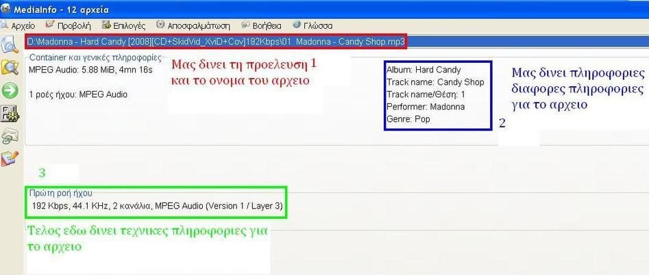Screen dimensions: 649x275
Task: Select the Candy Shop.mp3 file path dropdown
Action: [x=337, y=42]
